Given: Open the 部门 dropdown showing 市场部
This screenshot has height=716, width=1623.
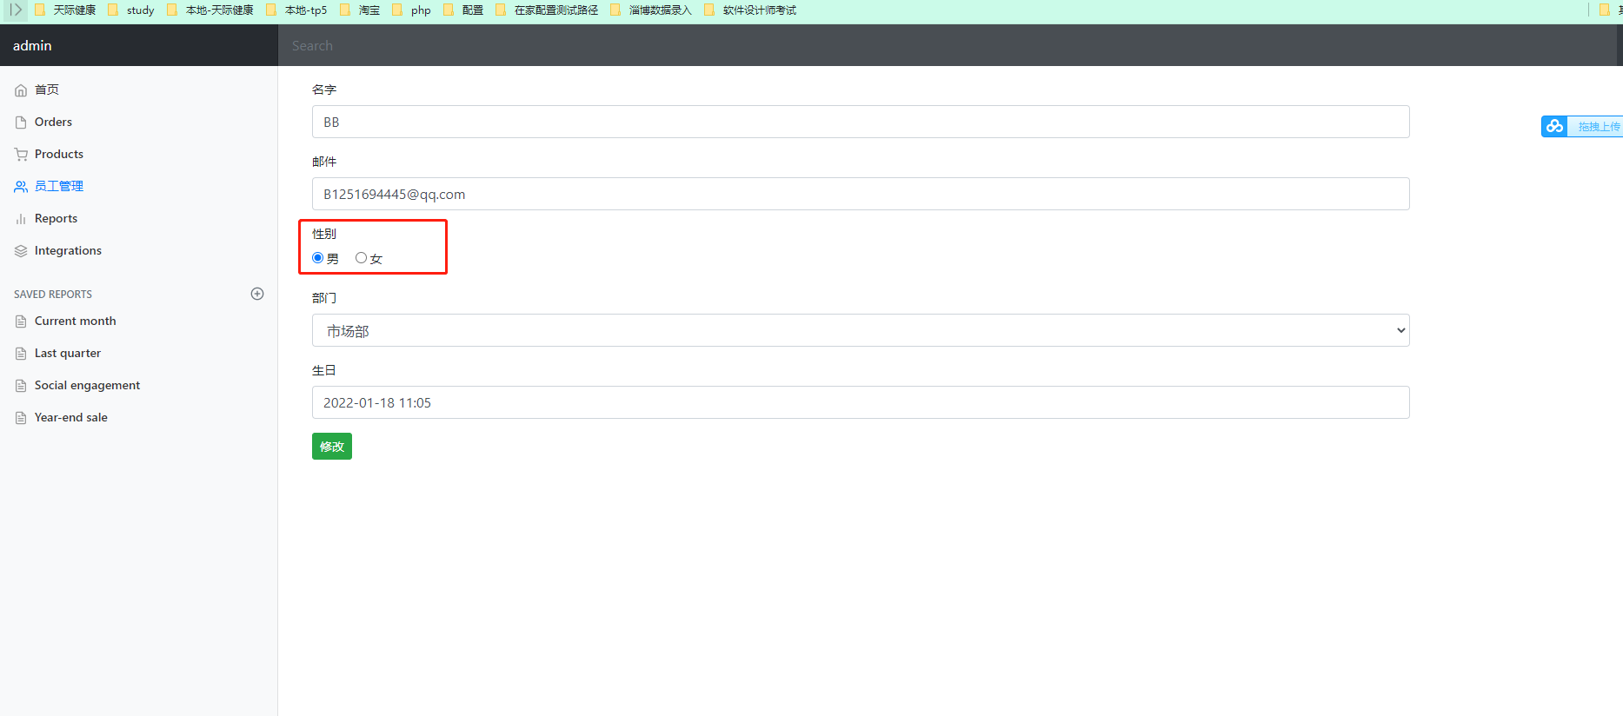Looking at the screenshot, I should click(x=861, y=330).
